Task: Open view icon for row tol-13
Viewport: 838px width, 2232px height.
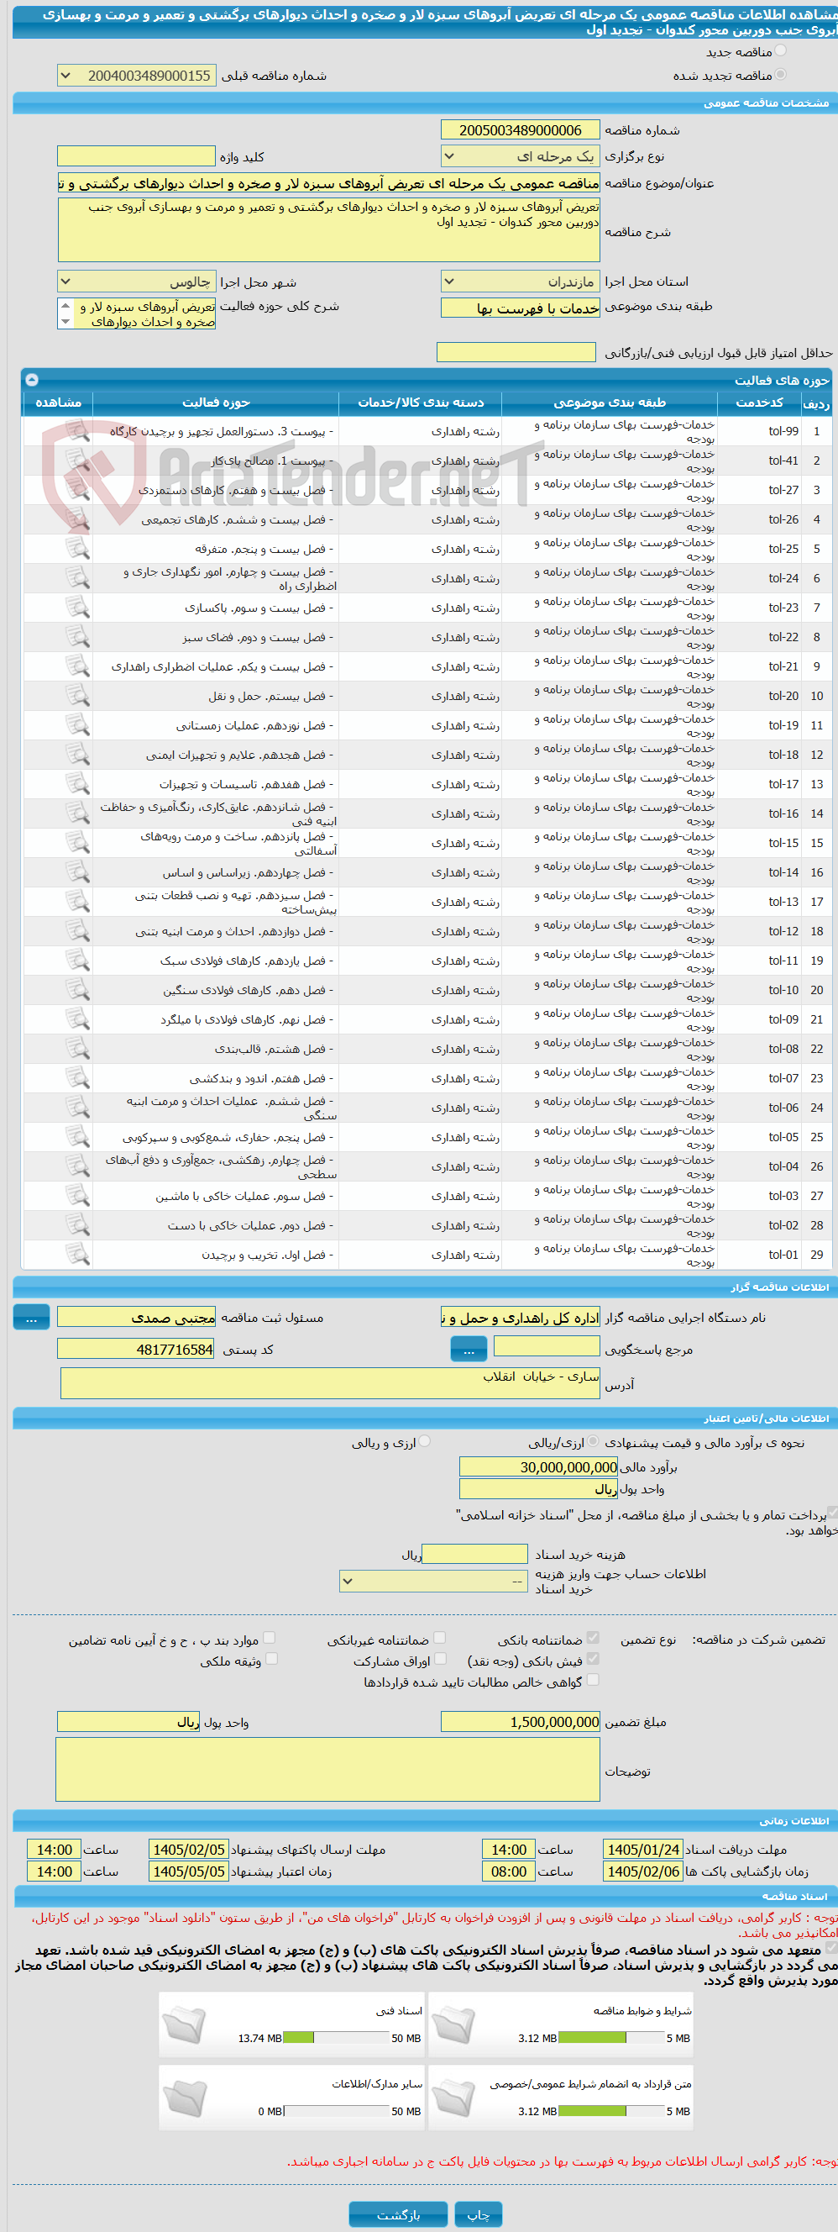Action: point(77,902)
